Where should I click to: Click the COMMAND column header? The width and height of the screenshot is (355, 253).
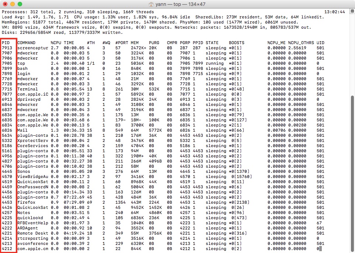(27, 43)
